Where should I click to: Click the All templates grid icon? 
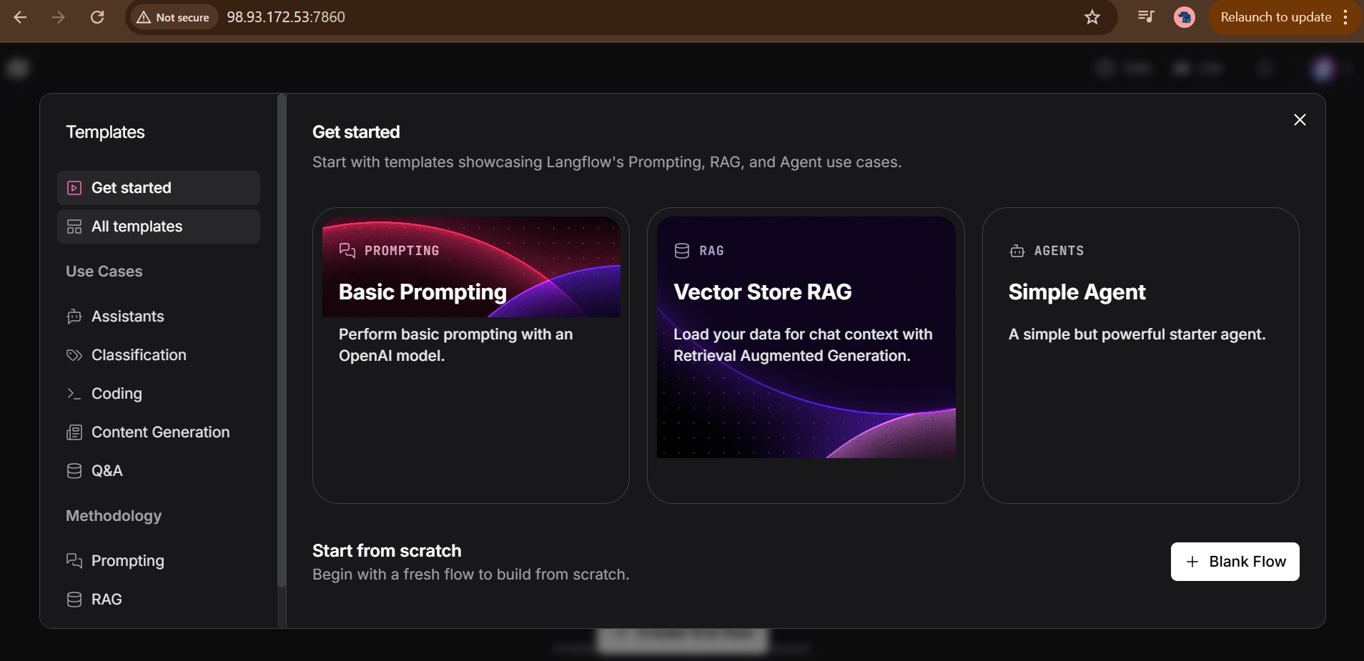pos(74,227)
